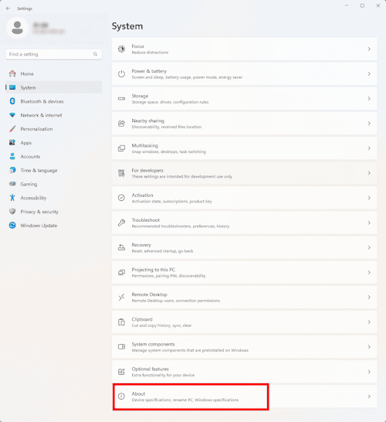
Task: Click the Storage drive icon
Action: (121, 98)
